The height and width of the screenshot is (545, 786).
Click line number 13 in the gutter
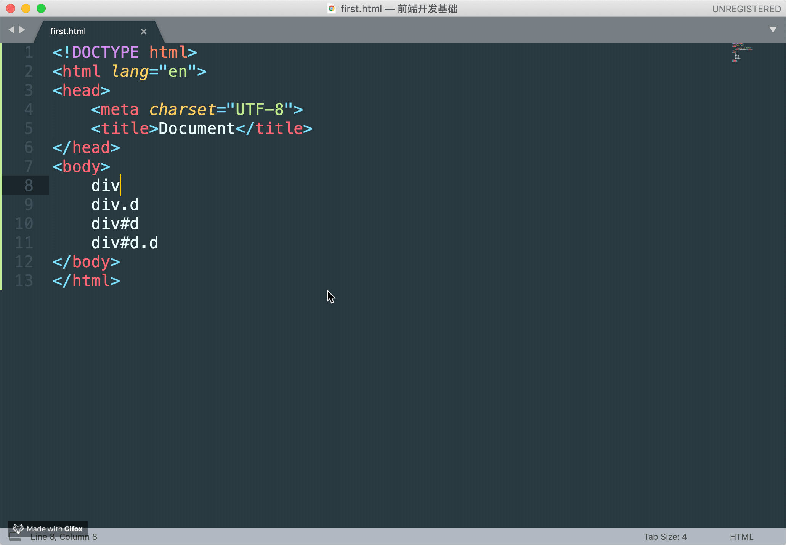pos(24,281)
